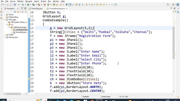The width and height of the screenshot is (180, 101).
Task: Collapse the (default package) node
Action: point(9,27)
